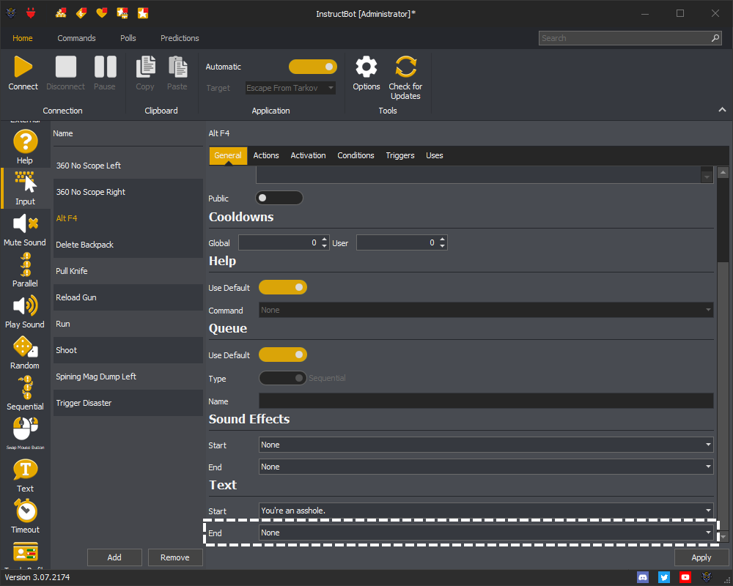Click the Copy clipboard icon

click(x=145, y=67)
